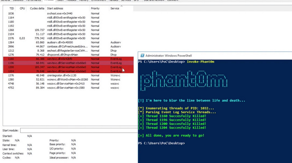
Task: Click the Base priority label
Action: coord(57,144)
